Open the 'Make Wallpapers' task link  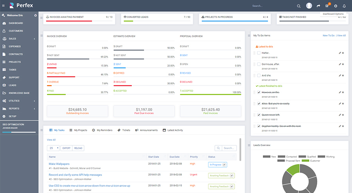click(59, 164)
